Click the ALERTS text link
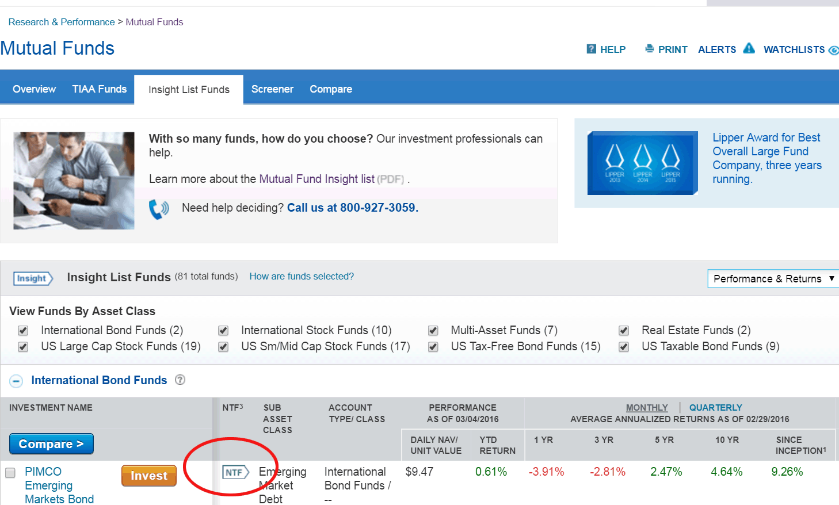839x505 pixels. tap(717, 49)
